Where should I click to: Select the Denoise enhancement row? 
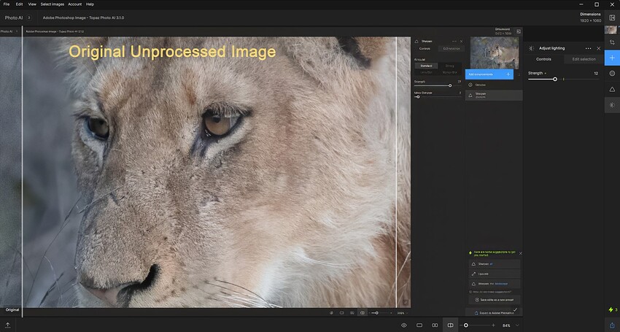pyautogui.click(x=494, y=85)
